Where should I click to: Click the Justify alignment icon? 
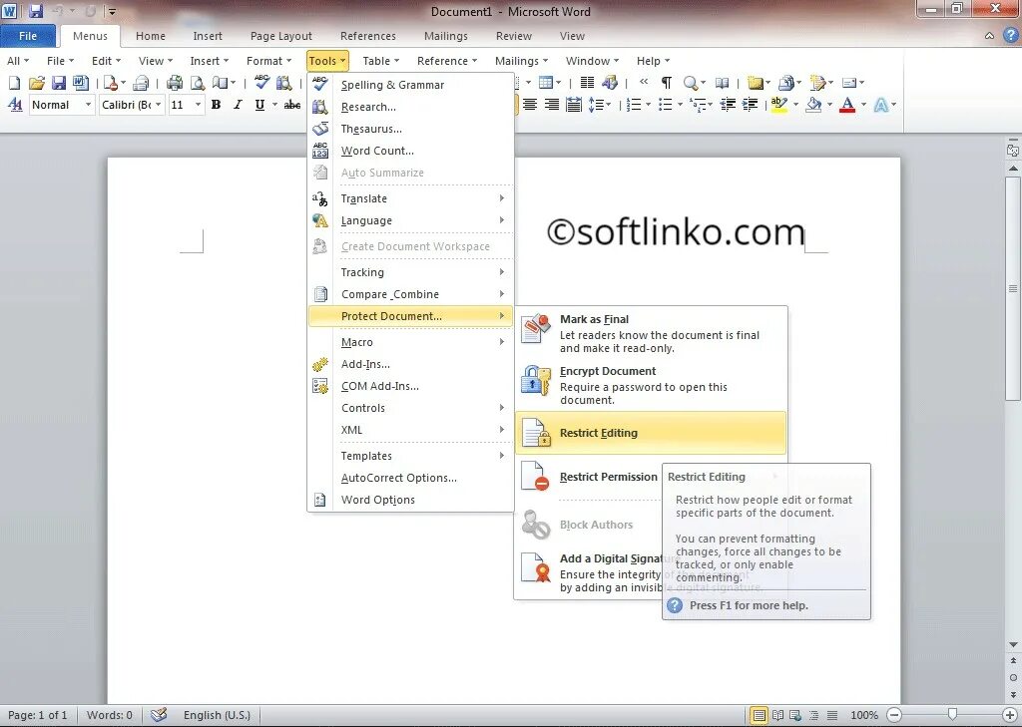[574, 105]
